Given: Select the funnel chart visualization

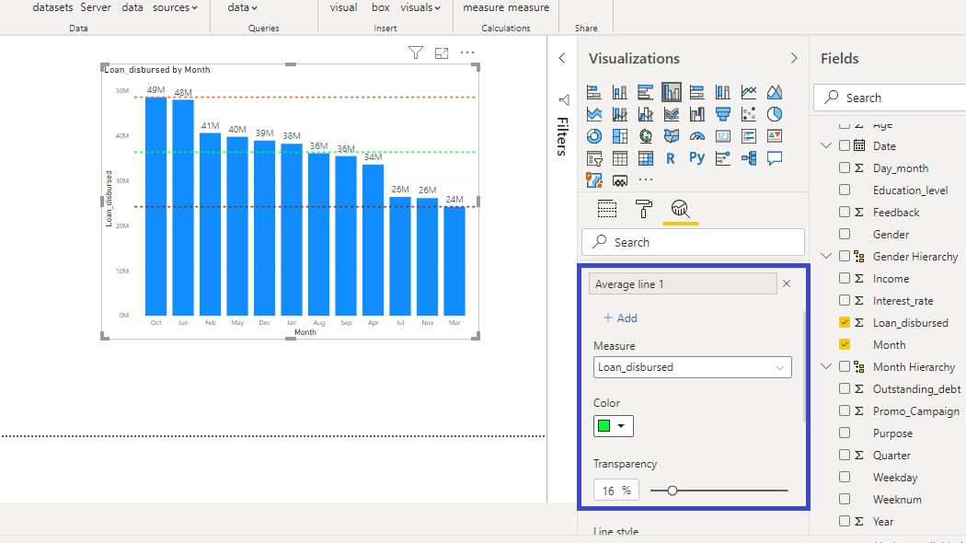Looking at the screenshot, I should click(723, 114).
